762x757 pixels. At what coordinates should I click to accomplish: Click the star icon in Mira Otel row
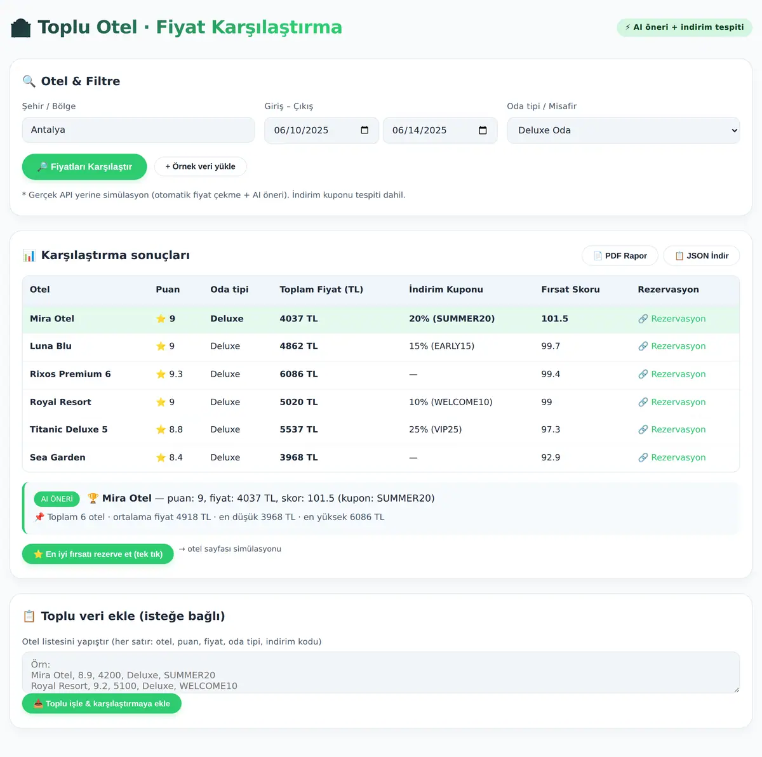161,319
